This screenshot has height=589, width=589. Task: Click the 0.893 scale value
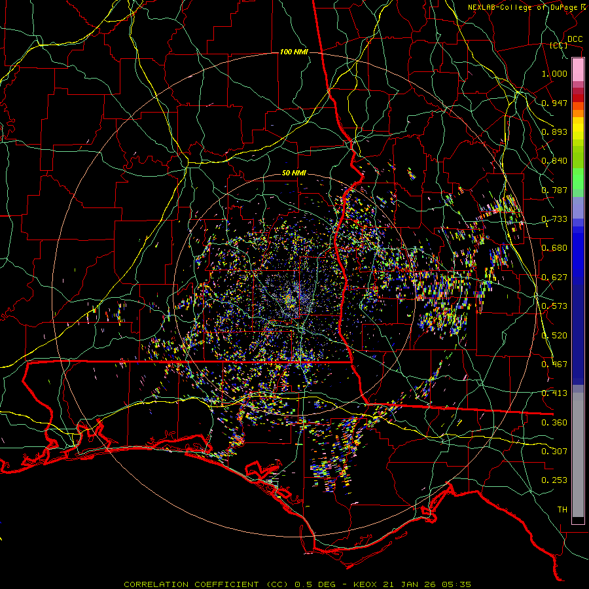554,132
